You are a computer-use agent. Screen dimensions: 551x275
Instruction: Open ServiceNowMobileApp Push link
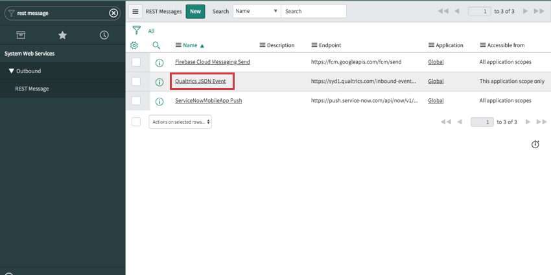point(208,101)
